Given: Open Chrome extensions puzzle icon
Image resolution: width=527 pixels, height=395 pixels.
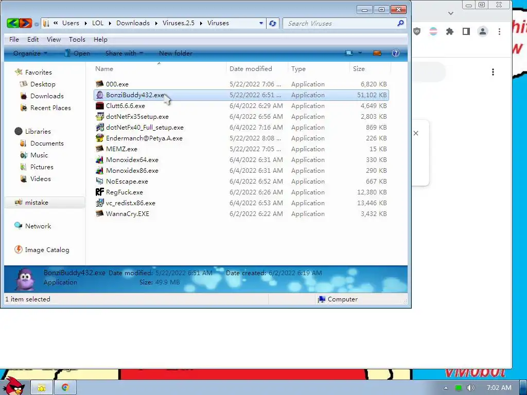Looking at the screenshot, I should pyautogui.click(x=449, y=31).
